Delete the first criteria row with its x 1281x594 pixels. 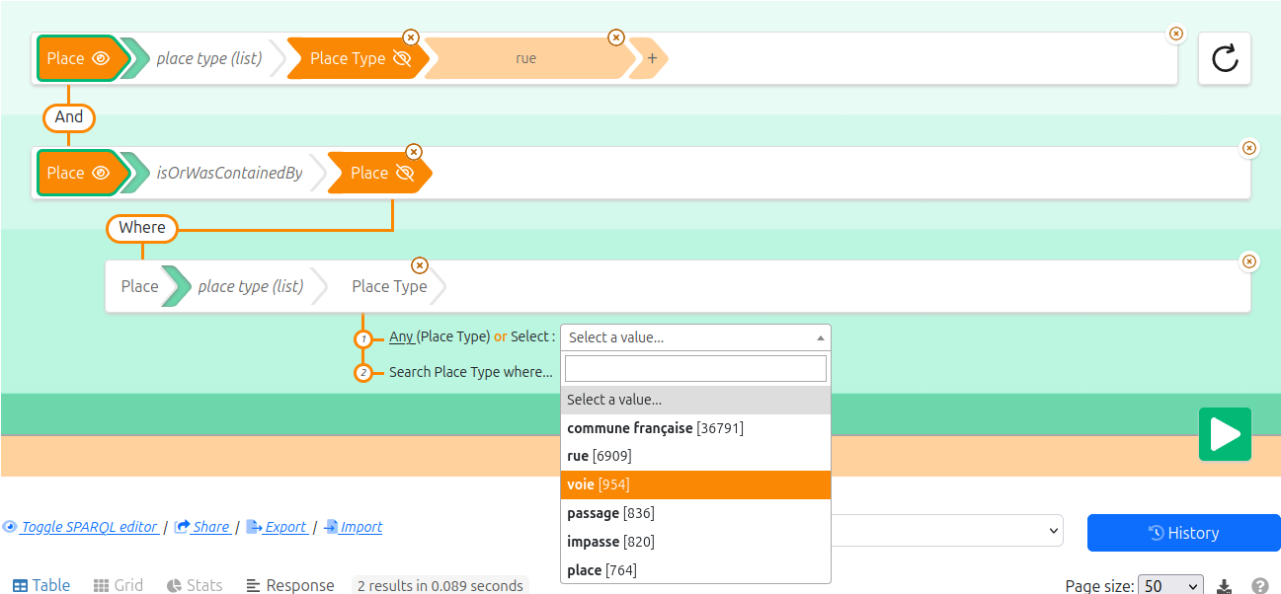(1176, 34)
